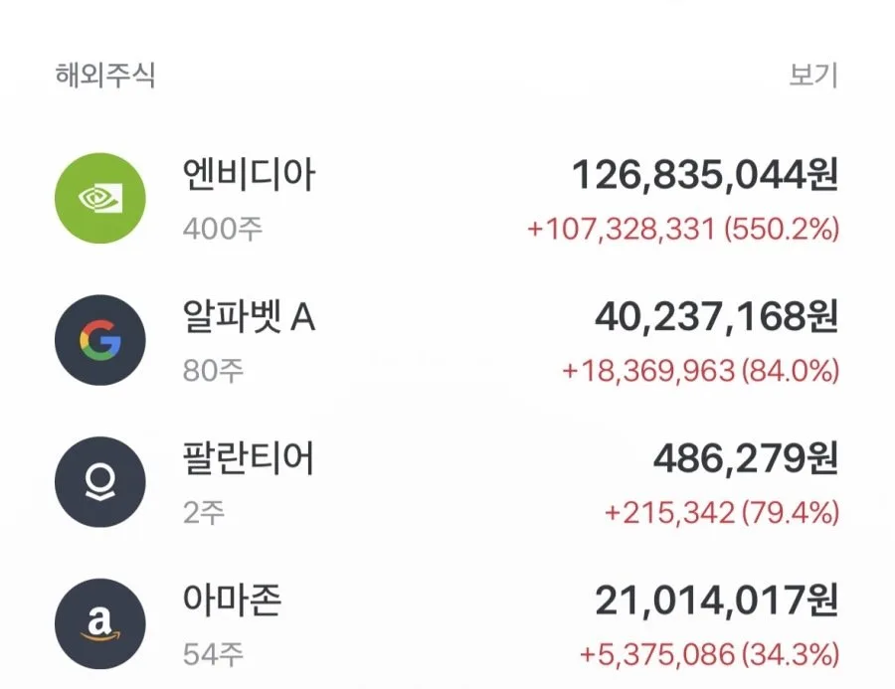Tap Alphabet profit +18,369,963 (84.0%)
This screenshot has height=689, width=895.
point(701,371)
